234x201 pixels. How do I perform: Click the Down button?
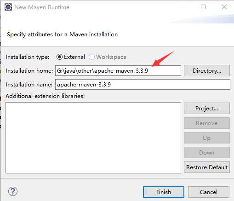(x=207, y=153)
